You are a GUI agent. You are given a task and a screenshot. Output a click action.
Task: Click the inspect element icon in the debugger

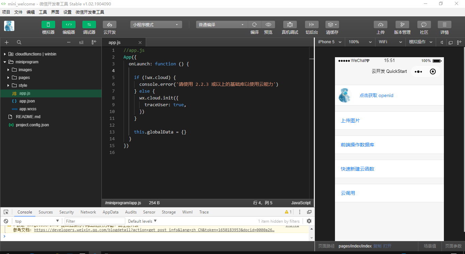tap(6, 212)
